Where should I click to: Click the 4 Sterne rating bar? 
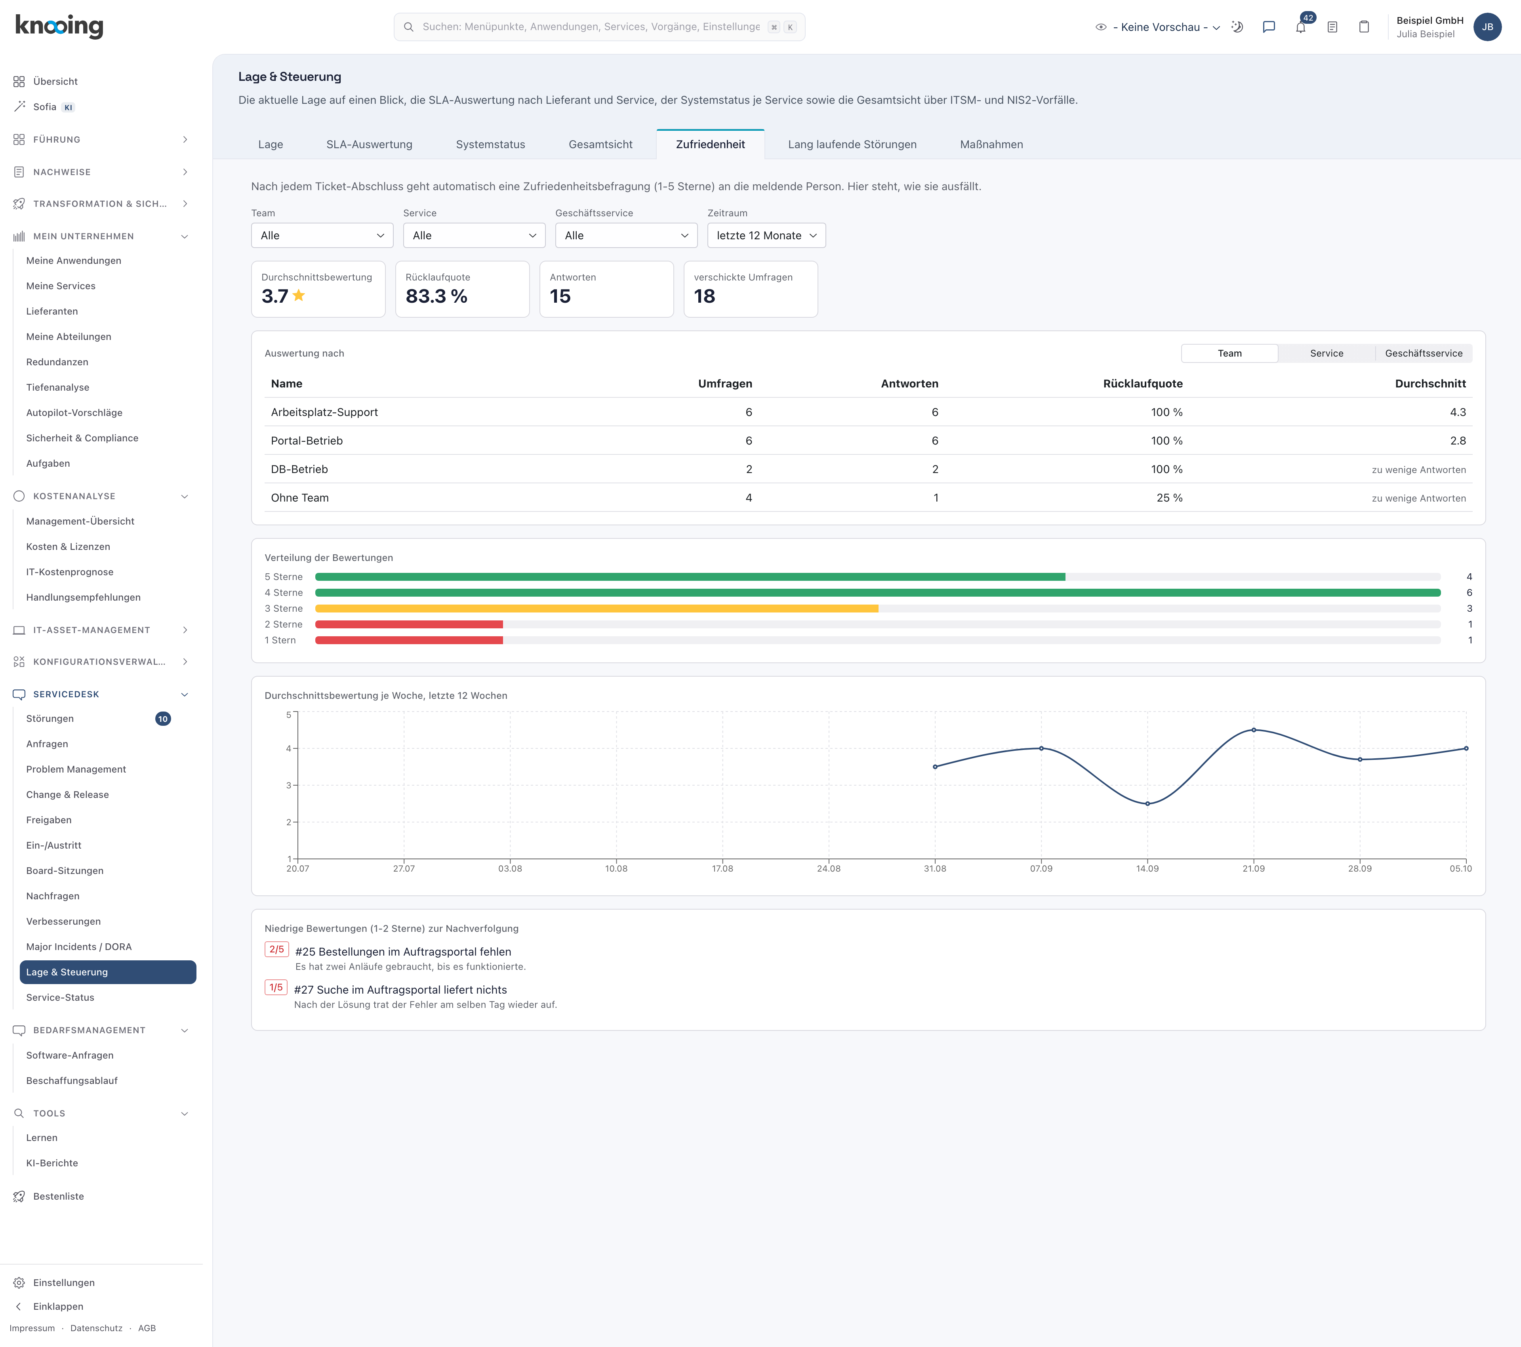click(877, 593)
